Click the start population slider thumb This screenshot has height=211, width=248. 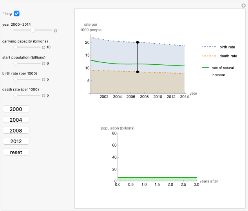[x=16, y=63]
